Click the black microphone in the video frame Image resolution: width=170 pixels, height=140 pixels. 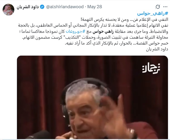[x=39, y=135]
